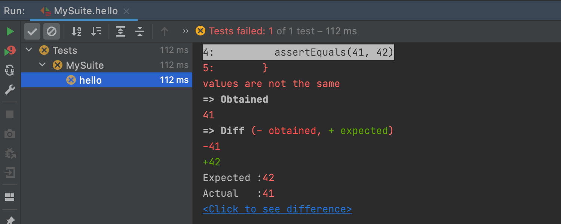Close the MySuite.hello tab

tap(126, 11)
